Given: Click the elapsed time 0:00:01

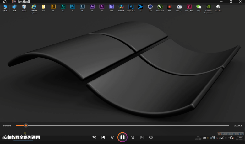Looking at the screenshot, I should click(7, 126).
